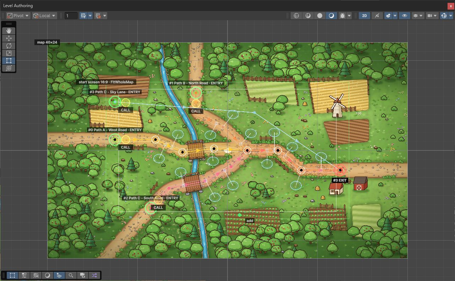
Task: Click CALL button under Path D Sky Lane
Action: click(x=126, y=110)
